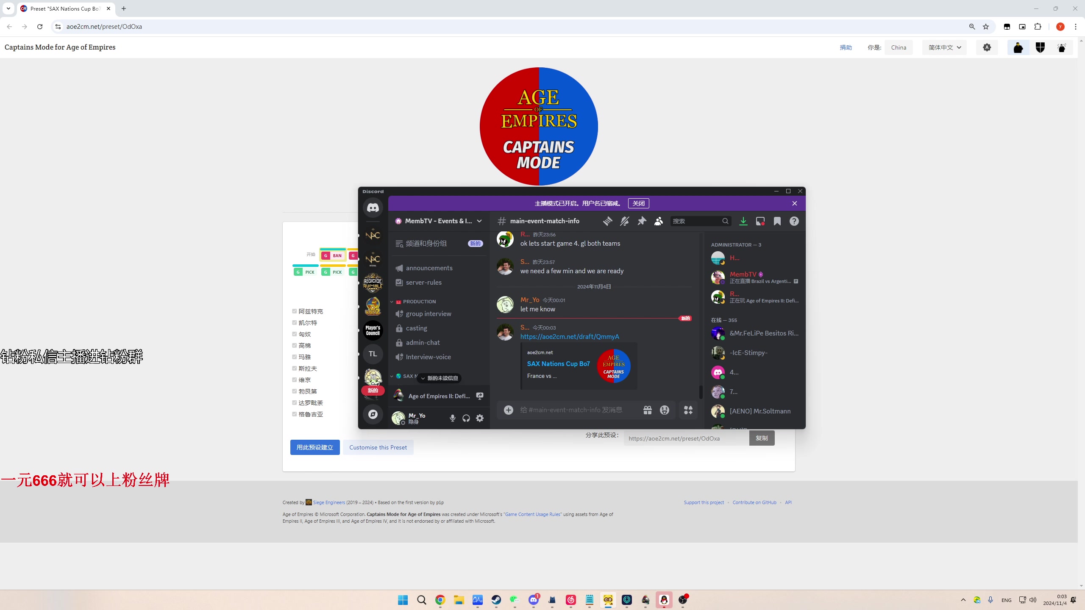This screenshot has height=610, width=1085.
Task: Open emoji picker in message box
Action: tap(665, 410)
